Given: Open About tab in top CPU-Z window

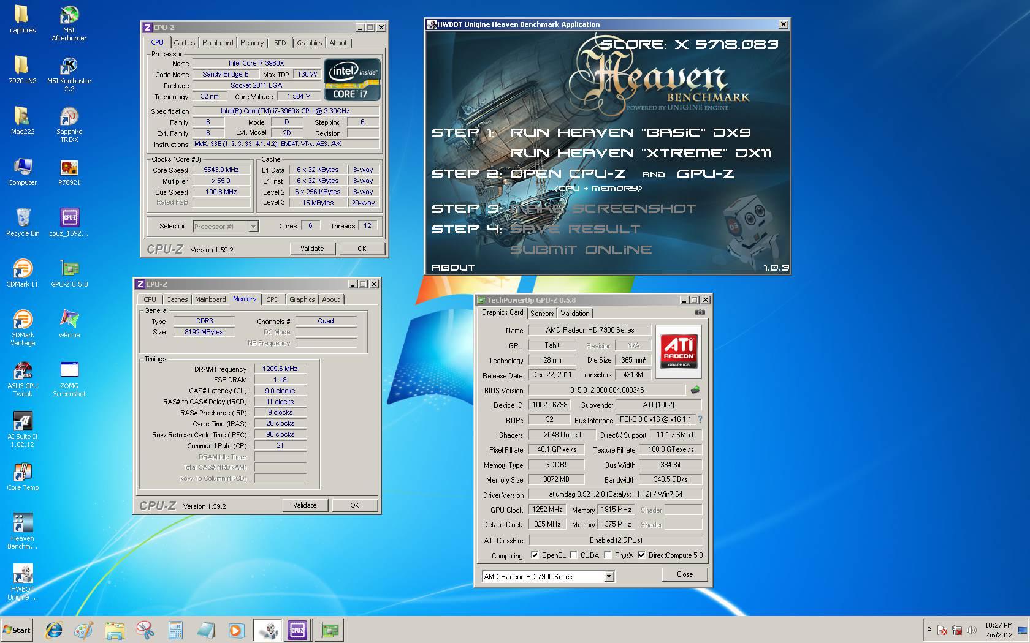Looking at the screenshot, I should (338, 43).
